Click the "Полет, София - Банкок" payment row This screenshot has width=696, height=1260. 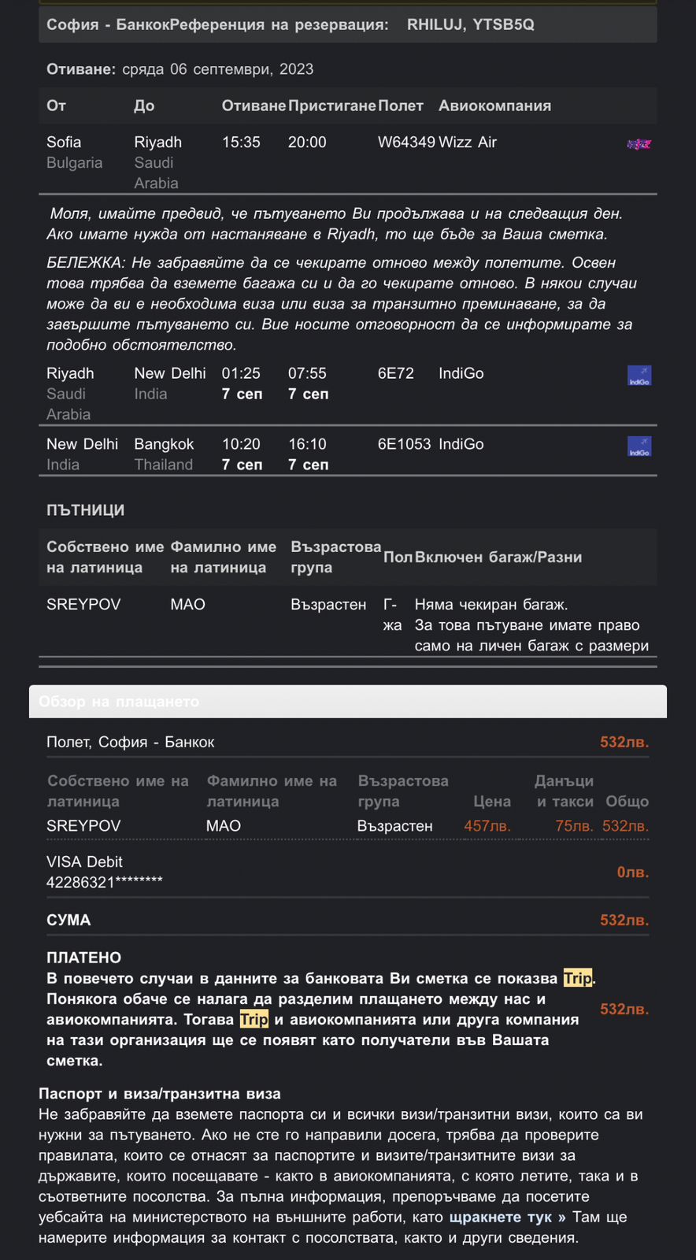[x=131, y=742]
